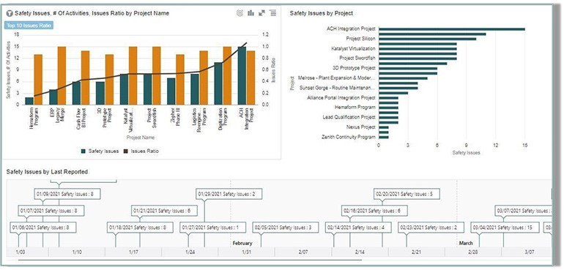The height and width of the screenshot is (270, 564).
Task: Click the Lead Qualification Project label
Action: coord(349,117)
